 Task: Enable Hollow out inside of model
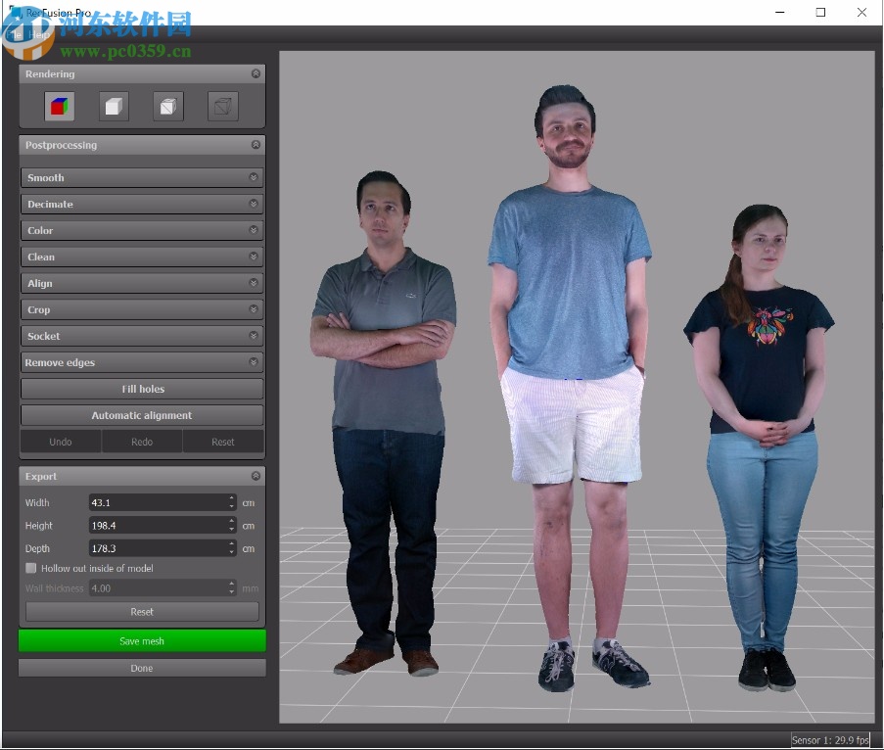pyautogui.click(x=31, y=569)
